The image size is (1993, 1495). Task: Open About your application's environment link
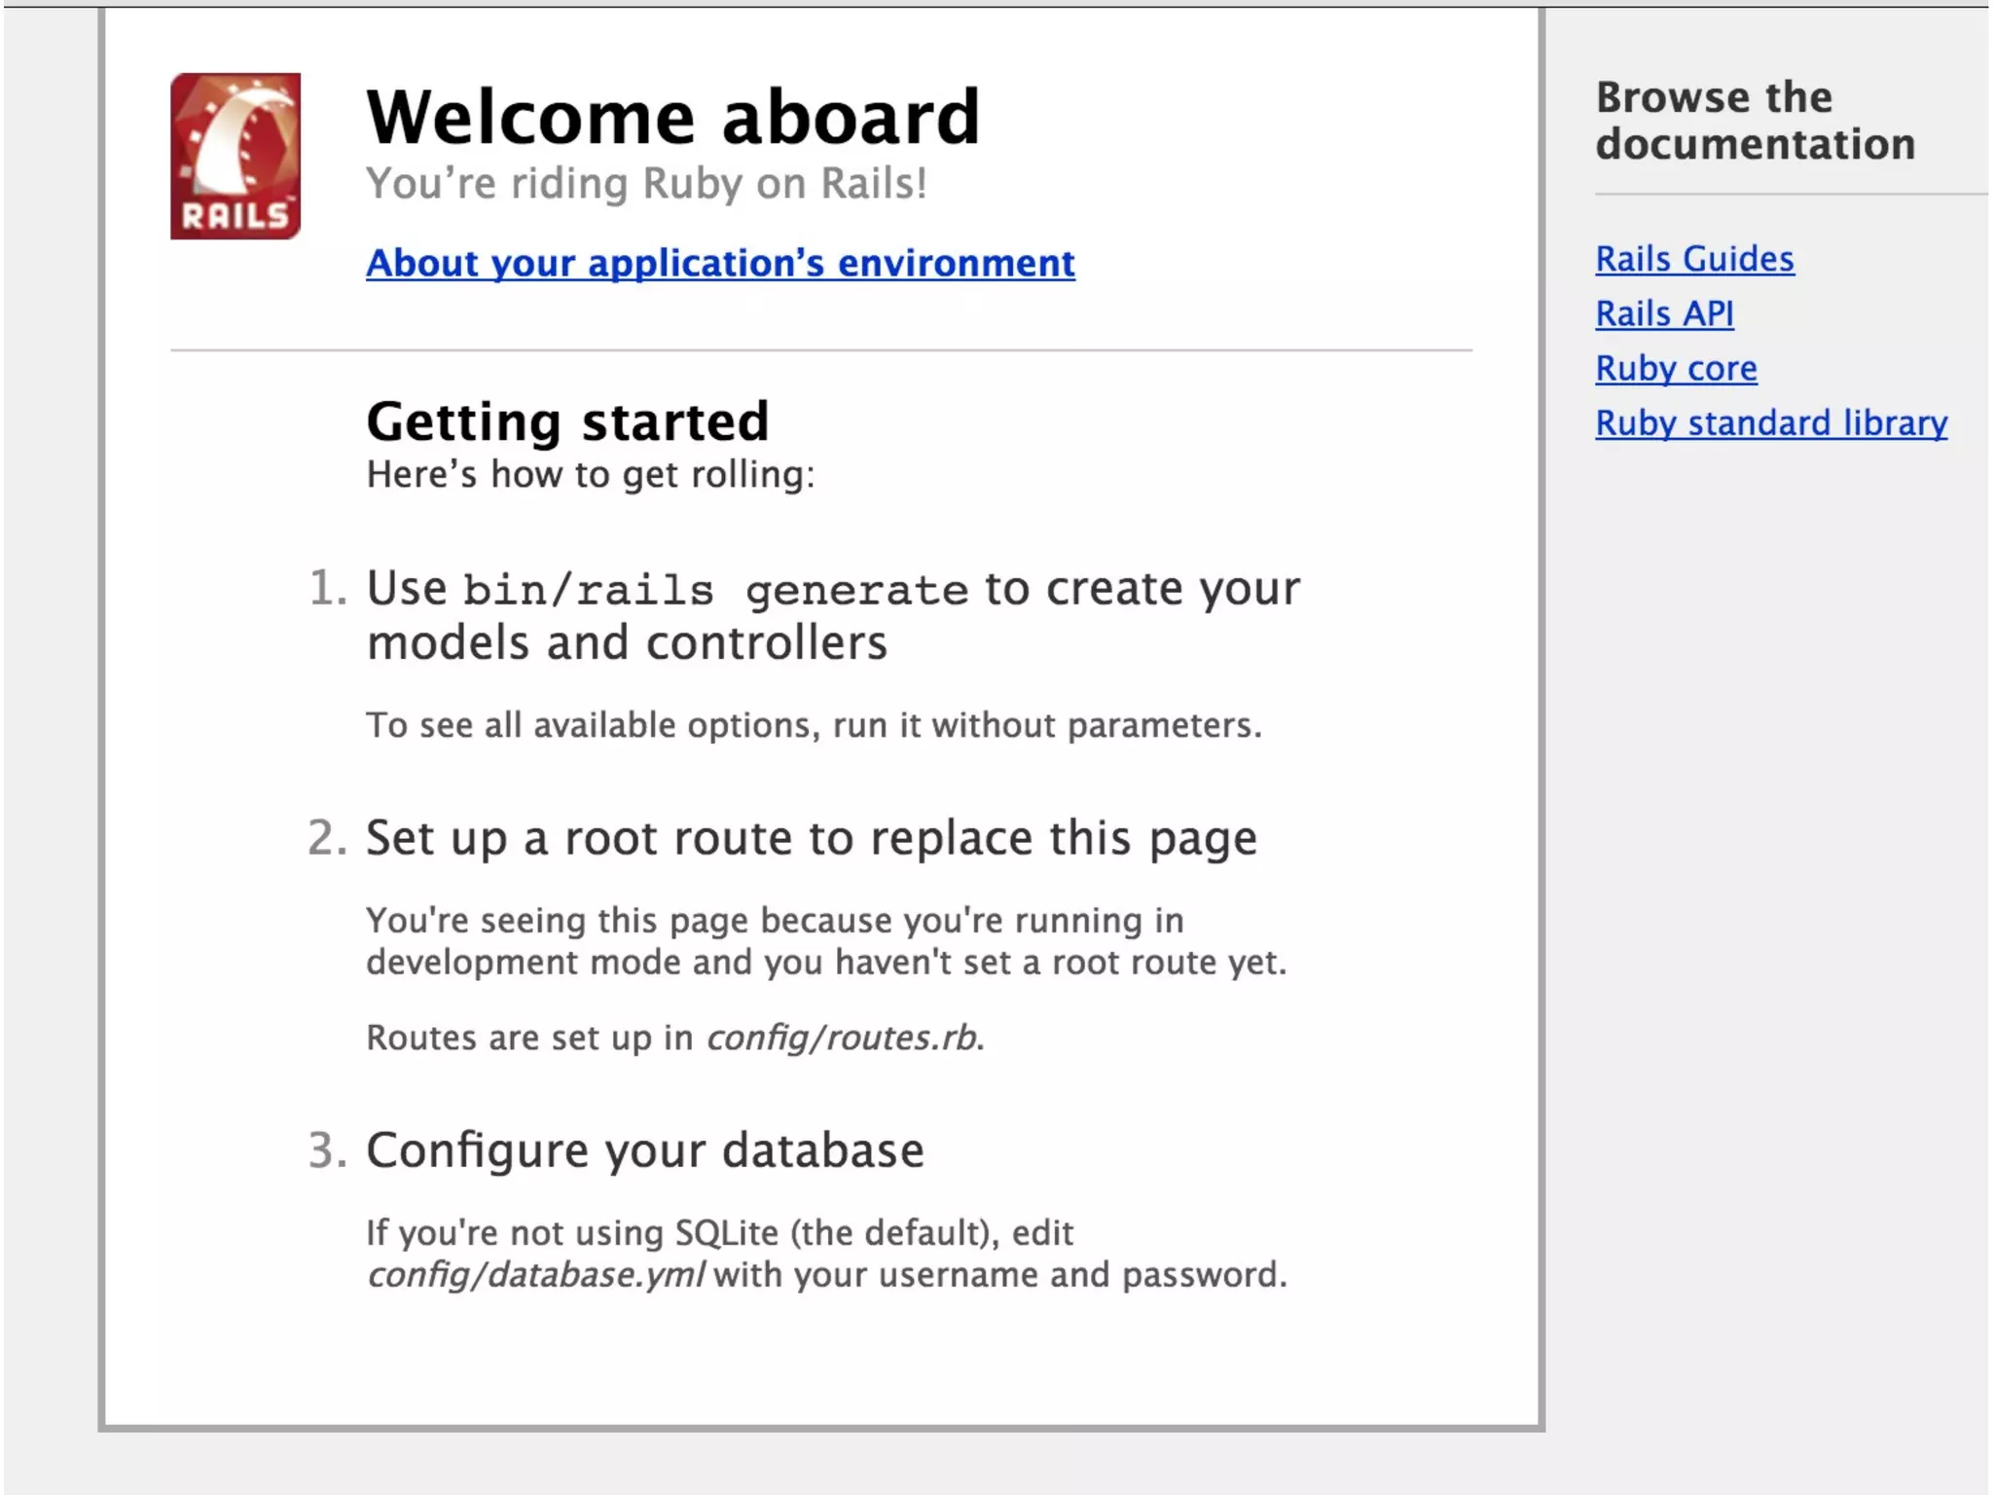pos(720,263)
